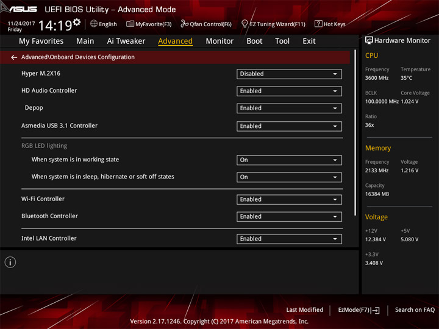Click EzMode(F7) button

359,310
